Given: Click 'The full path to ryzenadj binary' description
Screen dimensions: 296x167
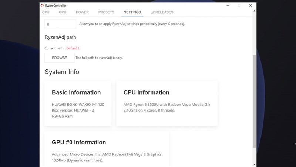Looking at the screenshot, I should (99, 58).
